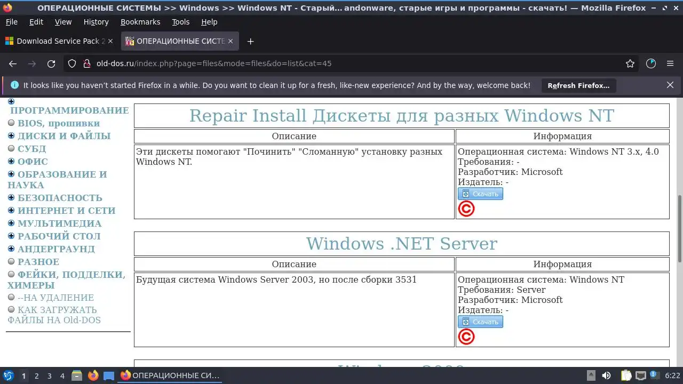Open Repair Install Дискеты title link
This screenshot has width=683, height=384.
[x=402, y=115]
